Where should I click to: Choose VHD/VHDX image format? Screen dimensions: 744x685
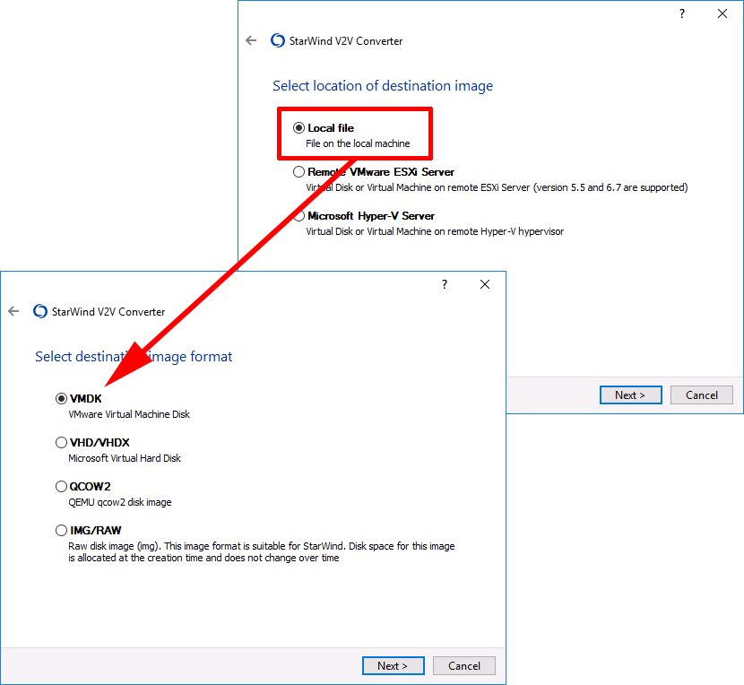61,442
